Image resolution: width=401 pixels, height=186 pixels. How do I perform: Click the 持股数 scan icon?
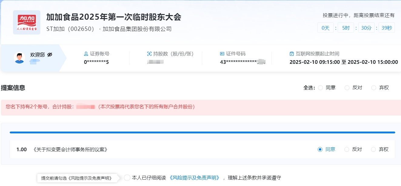149,54
